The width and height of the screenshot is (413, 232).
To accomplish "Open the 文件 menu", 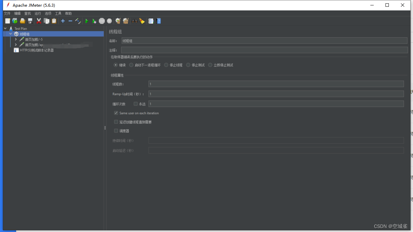I will (x=7, y=13).
